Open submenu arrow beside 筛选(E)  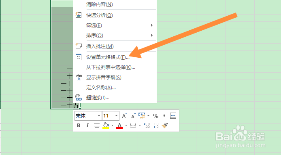pyautogui.click(x=152, y=25)
